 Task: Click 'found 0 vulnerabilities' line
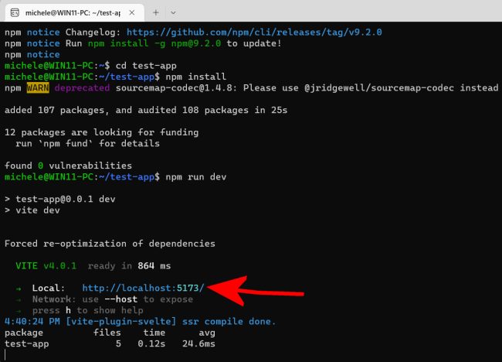point(68,166)
